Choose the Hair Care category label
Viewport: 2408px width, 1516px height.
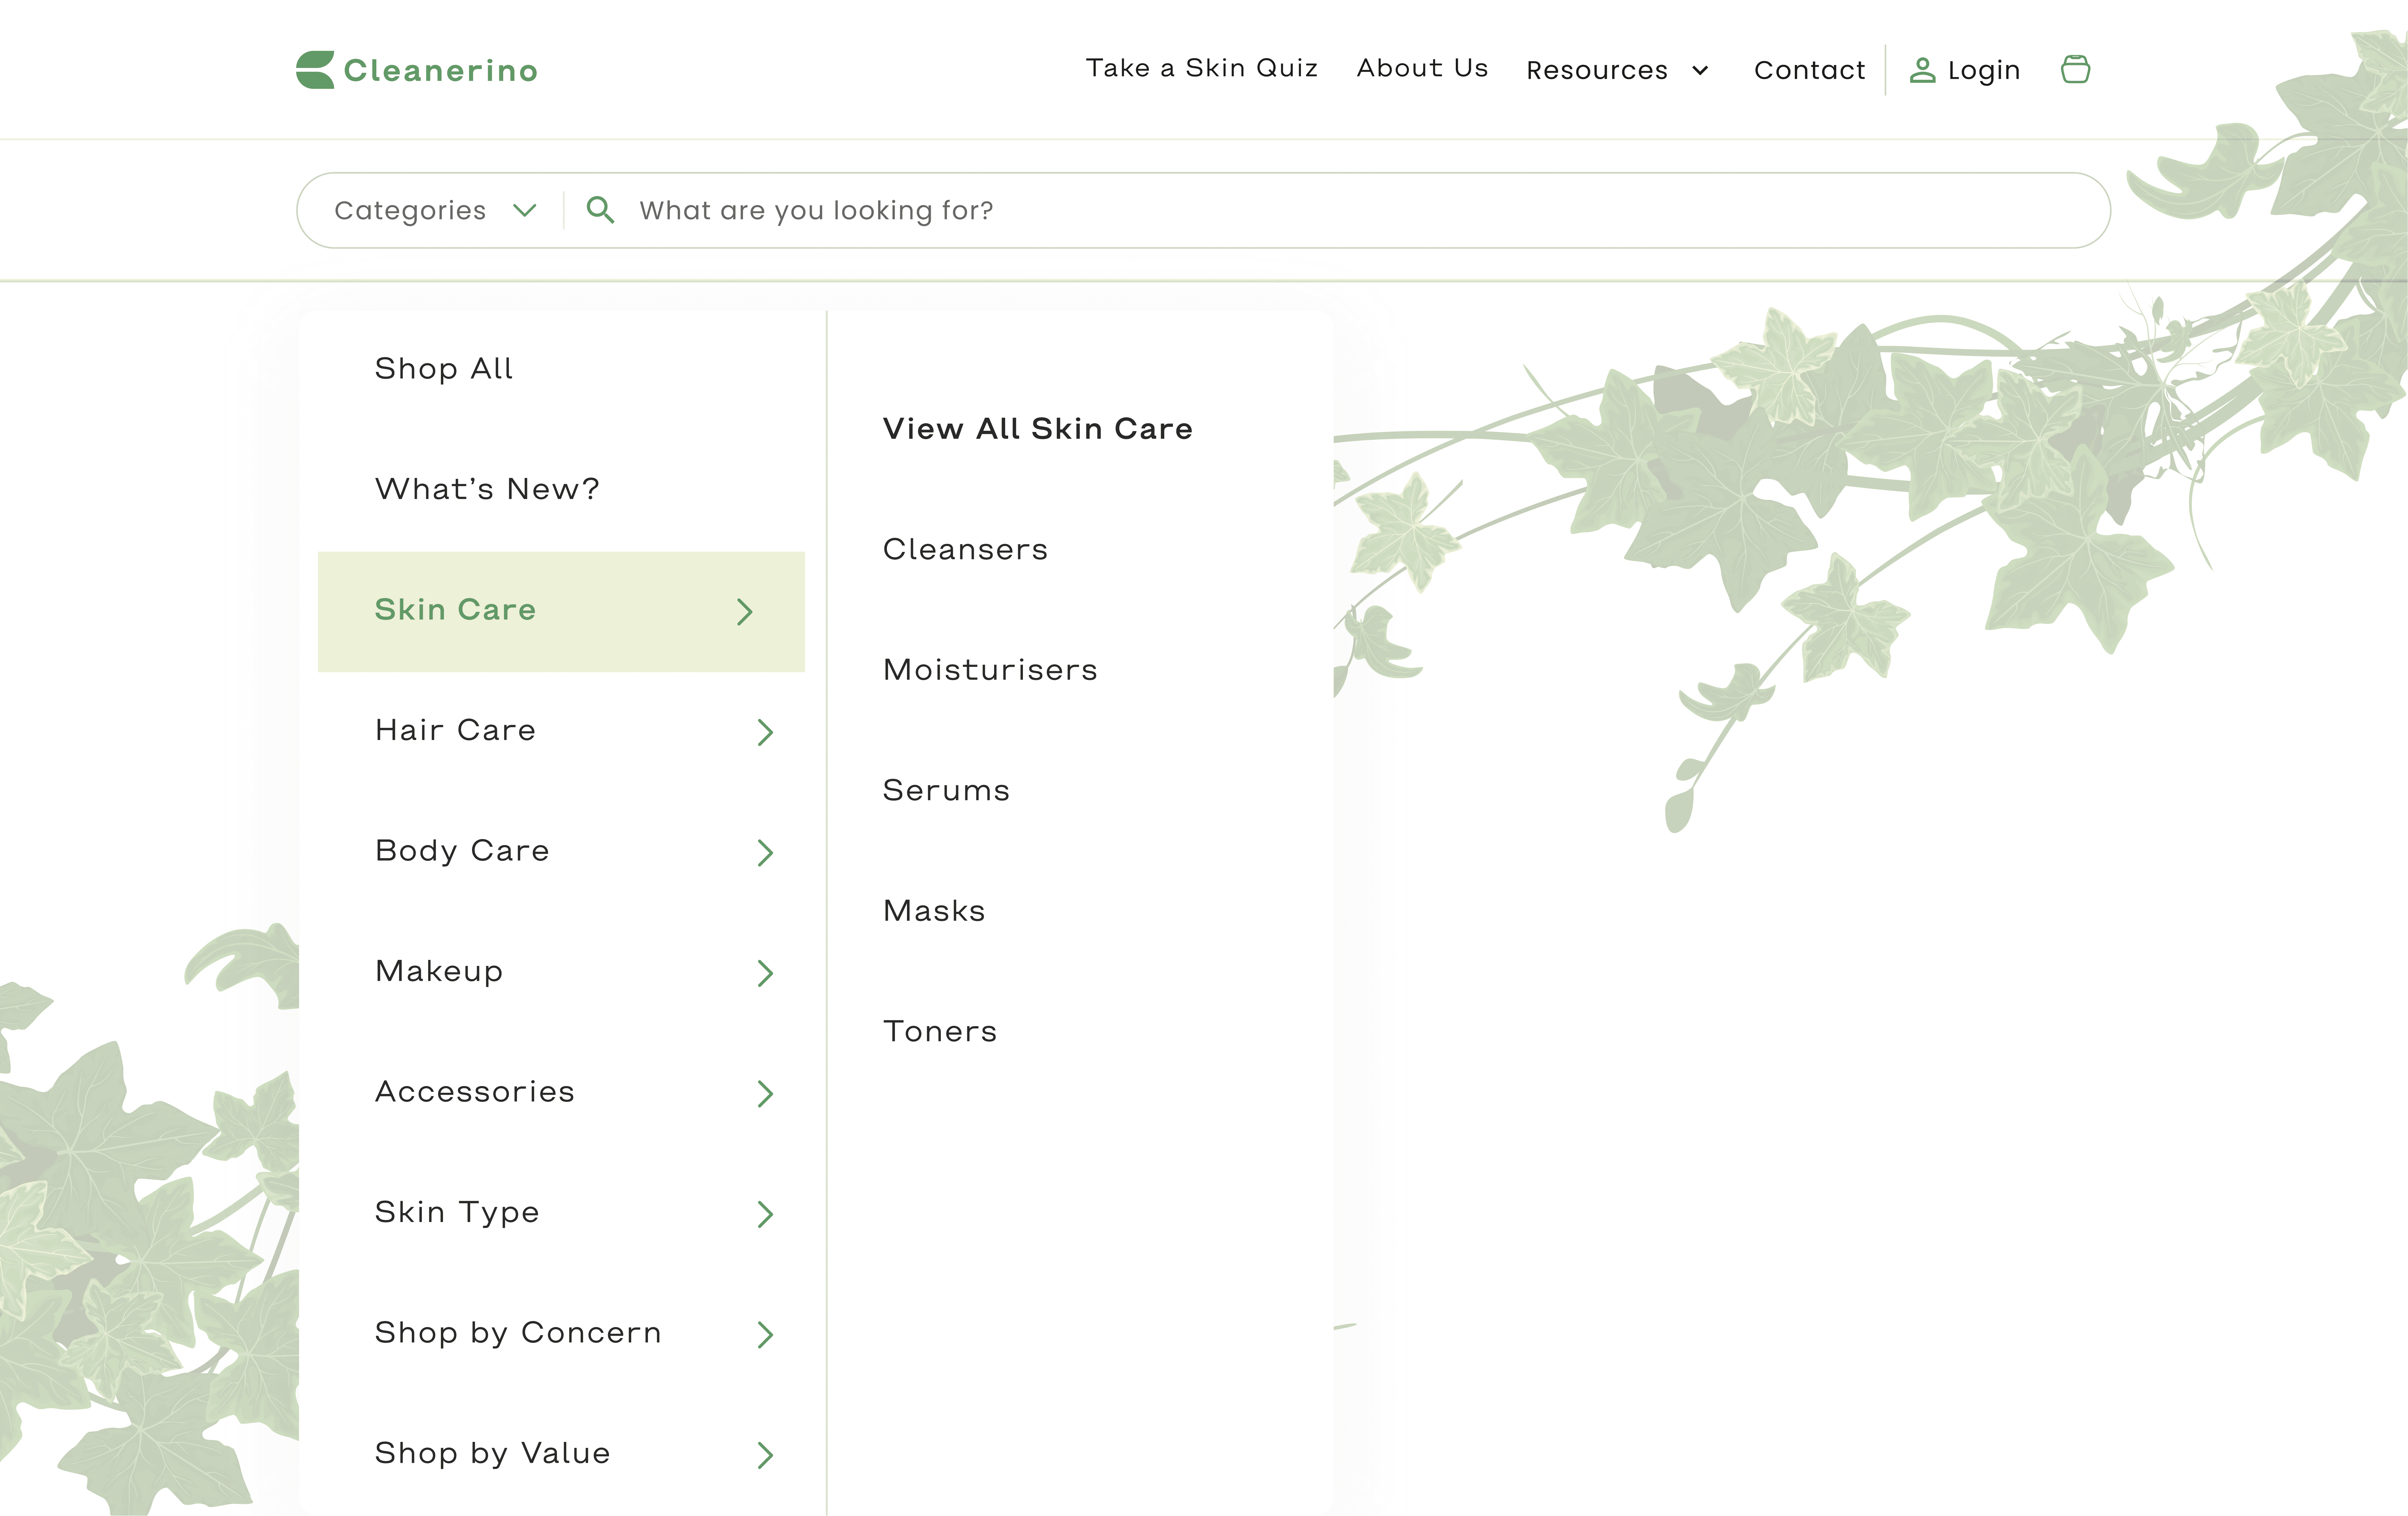click(x=455, y=730)
